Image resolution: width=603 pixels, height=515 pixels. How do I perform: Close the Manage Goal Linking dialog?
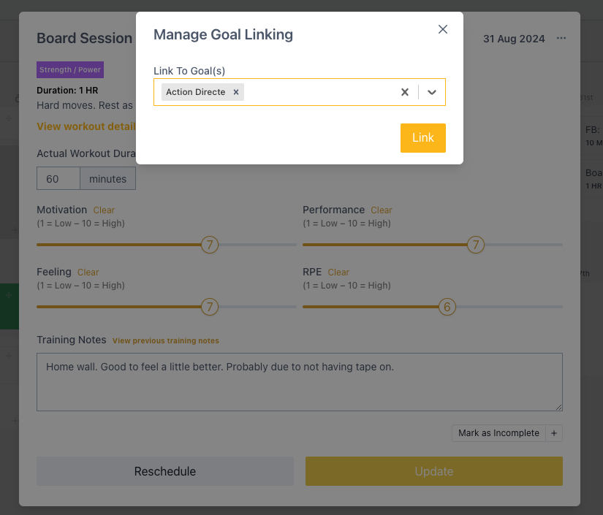coord(443,29)
